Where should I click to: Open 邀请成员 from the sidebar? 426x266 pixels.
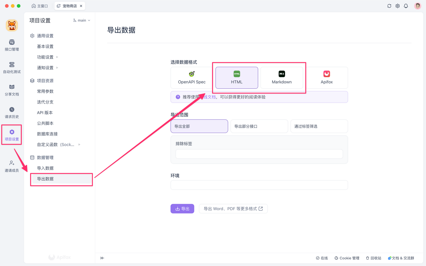11,166
